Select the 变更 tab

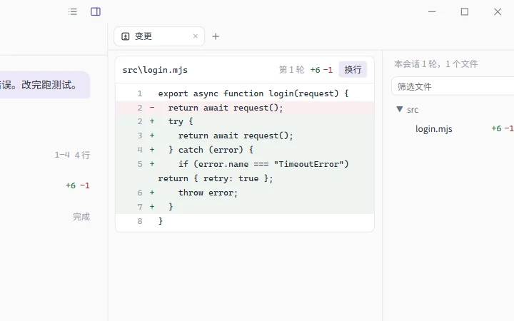159,36
